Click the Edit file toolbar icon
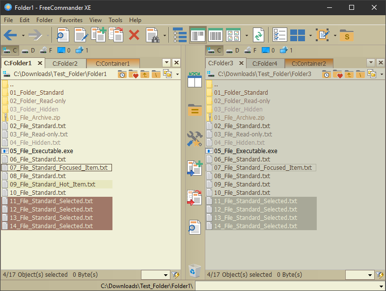The width and height of the screenshot is (386, 291). click(81, 35)
